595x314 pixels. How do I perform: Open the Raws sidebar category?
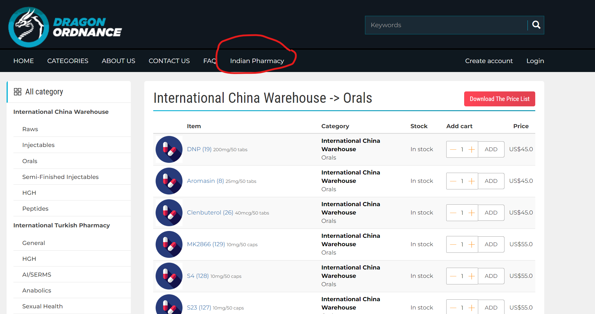30,129
